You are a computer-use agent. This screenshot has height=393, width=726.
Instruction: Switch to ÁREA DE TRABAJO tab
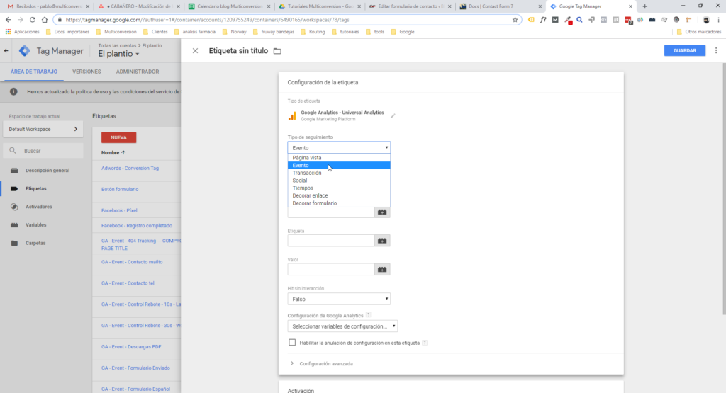pos(34,72)
